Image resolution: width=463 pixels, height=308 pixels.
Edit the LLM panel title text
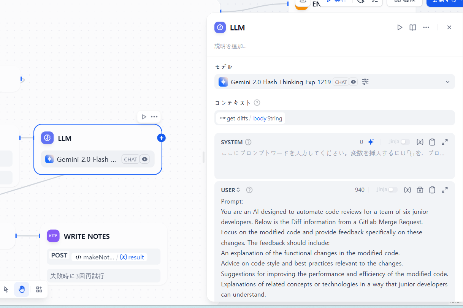[238, 28]
